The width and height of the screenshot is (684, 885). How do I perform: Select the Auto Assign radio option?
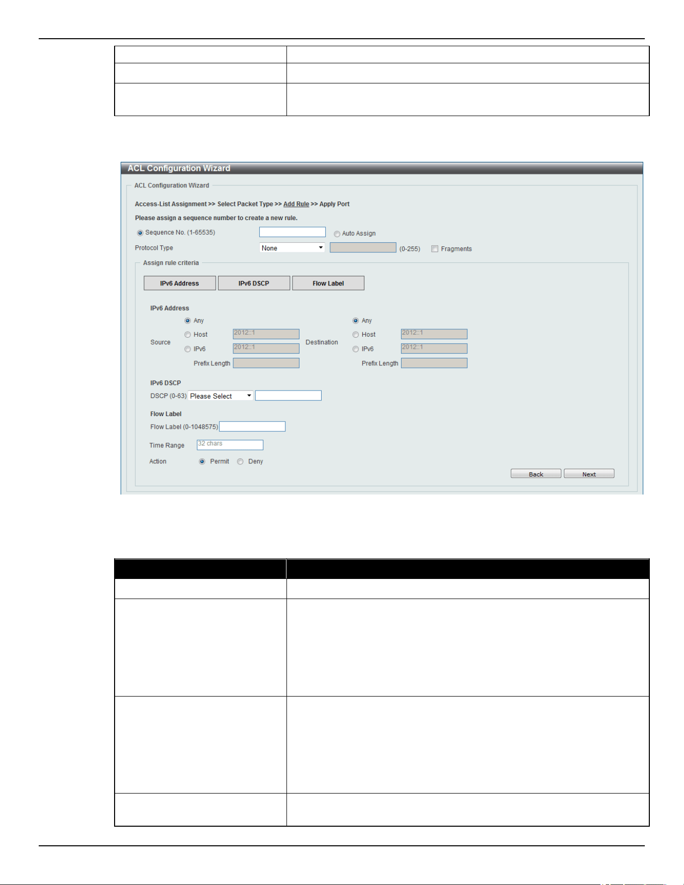[337, 234]
